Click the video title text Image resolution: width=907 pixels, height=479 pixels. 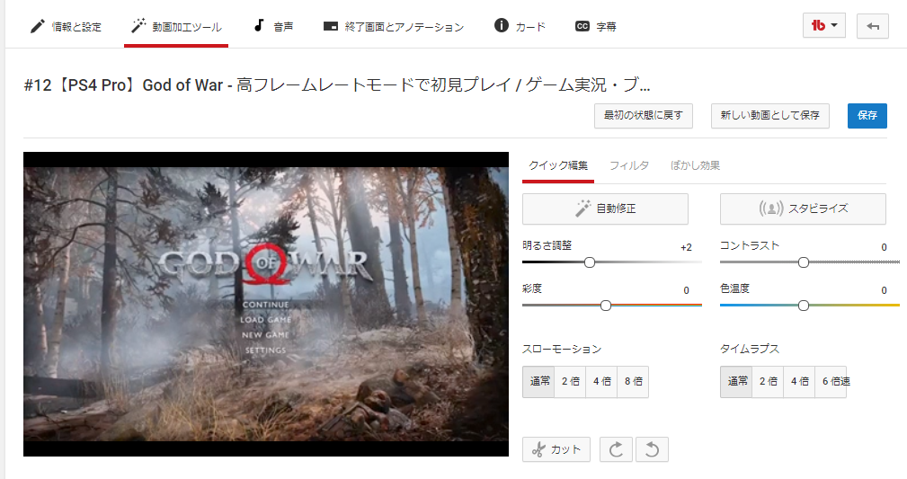point(337,85)
